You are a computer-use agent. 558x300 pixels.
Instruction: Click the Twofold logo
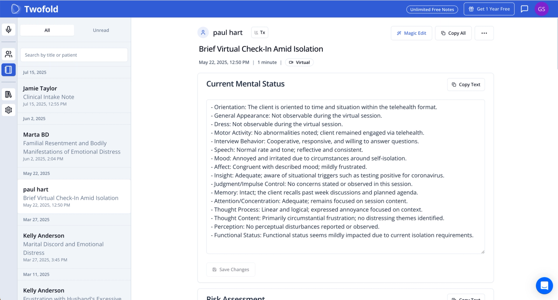34,9
